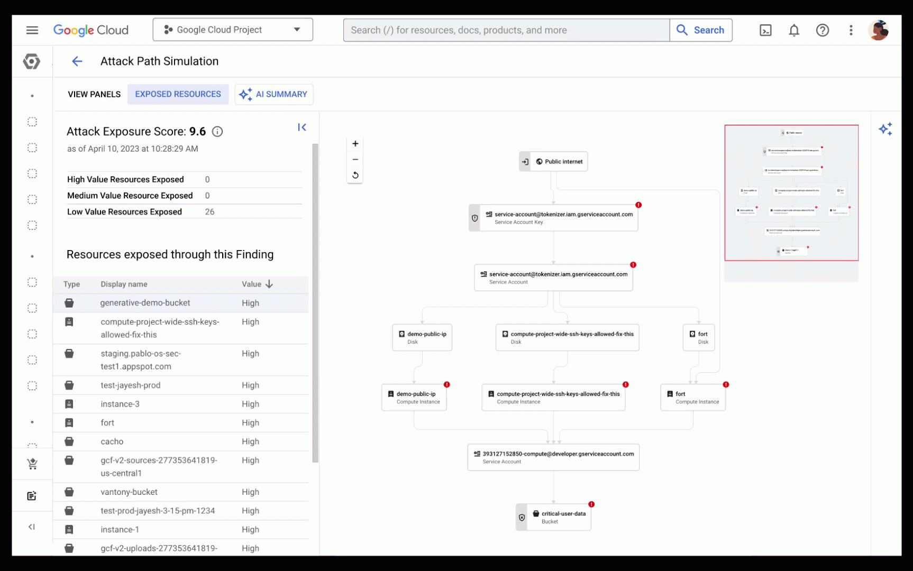This screenshot has width=913, height=571.
Task: Collapse the left navigation sidebar
Action: click(32, 527)
